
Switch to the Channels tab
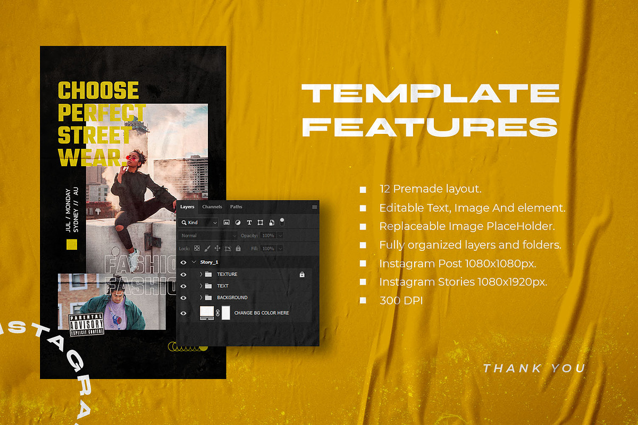212,207
